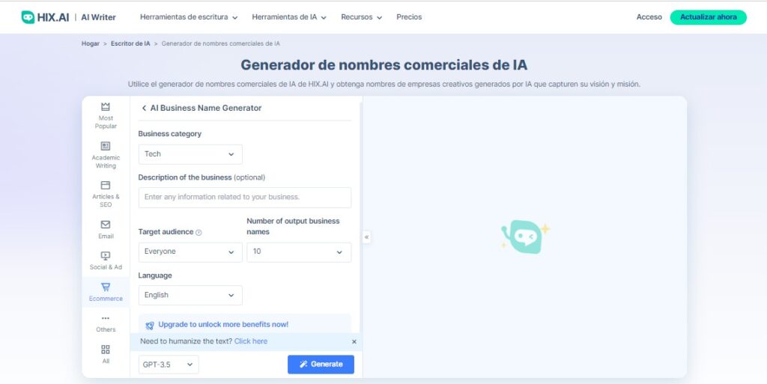Click the Generate button
Viewport: 767px width, 384px height.
click(x=321, y=365)
